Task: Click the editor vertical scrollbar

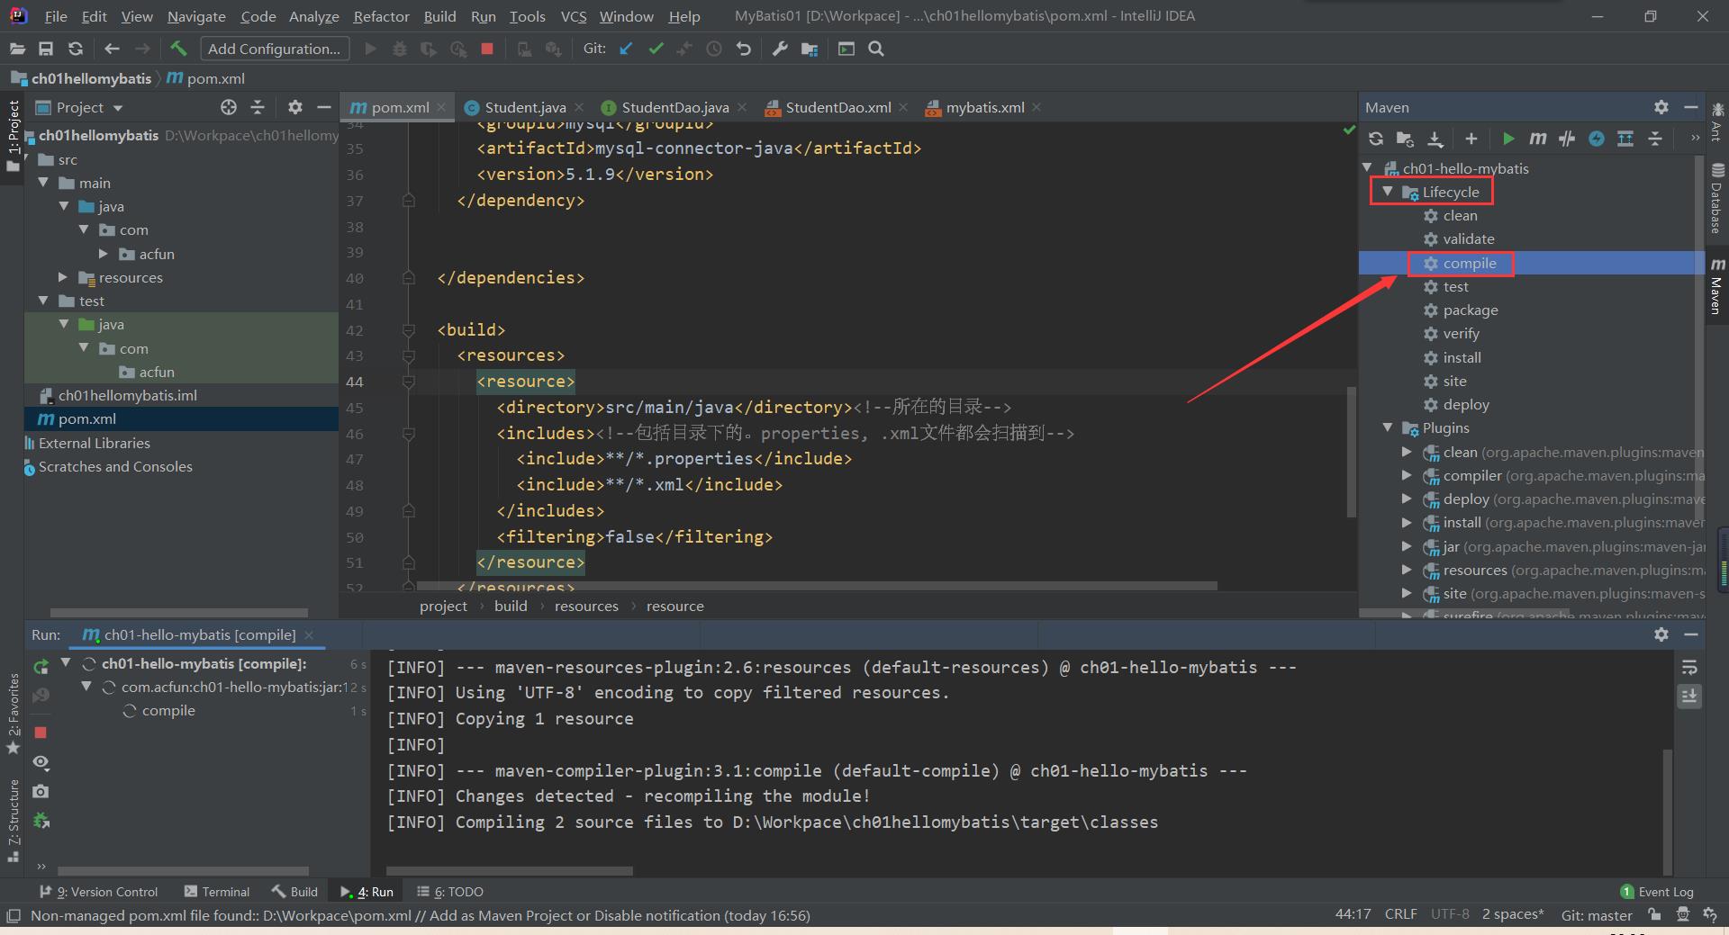Action: coord(1351,452)
